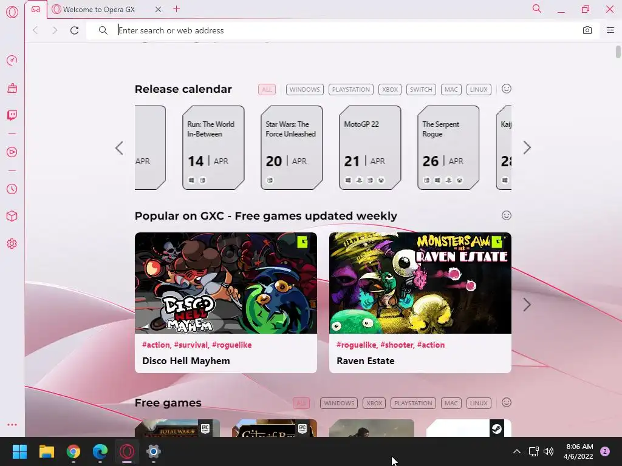Click the #survival tag under Disco Hell Mayhem
This screenshot has height=466, width=622.
pos(191,345)
